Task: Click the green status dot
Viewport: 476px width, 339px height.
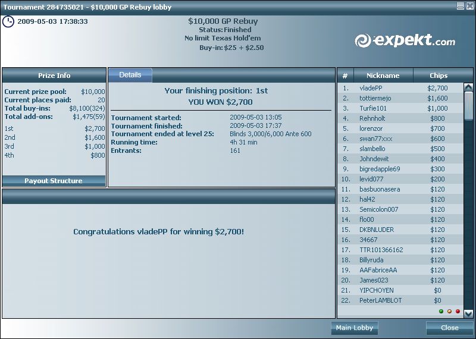Action: [x=441, y=312]
